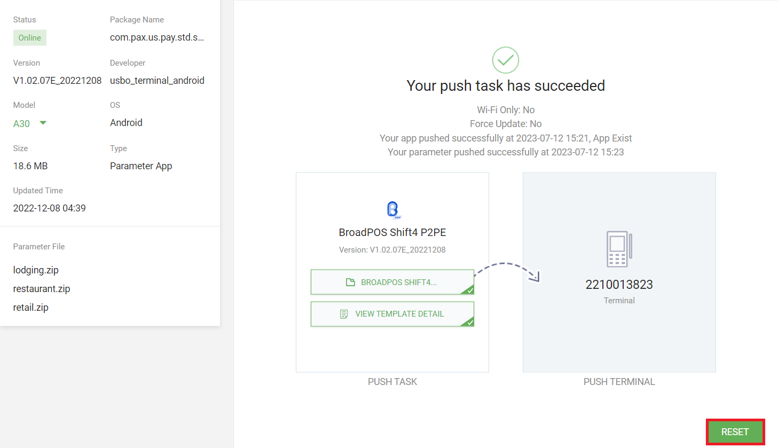The width and height of the screenshot is (778, 448).
Task: Click the truncated package name com.pax.us.pay.std.s...
Action: 157,37
